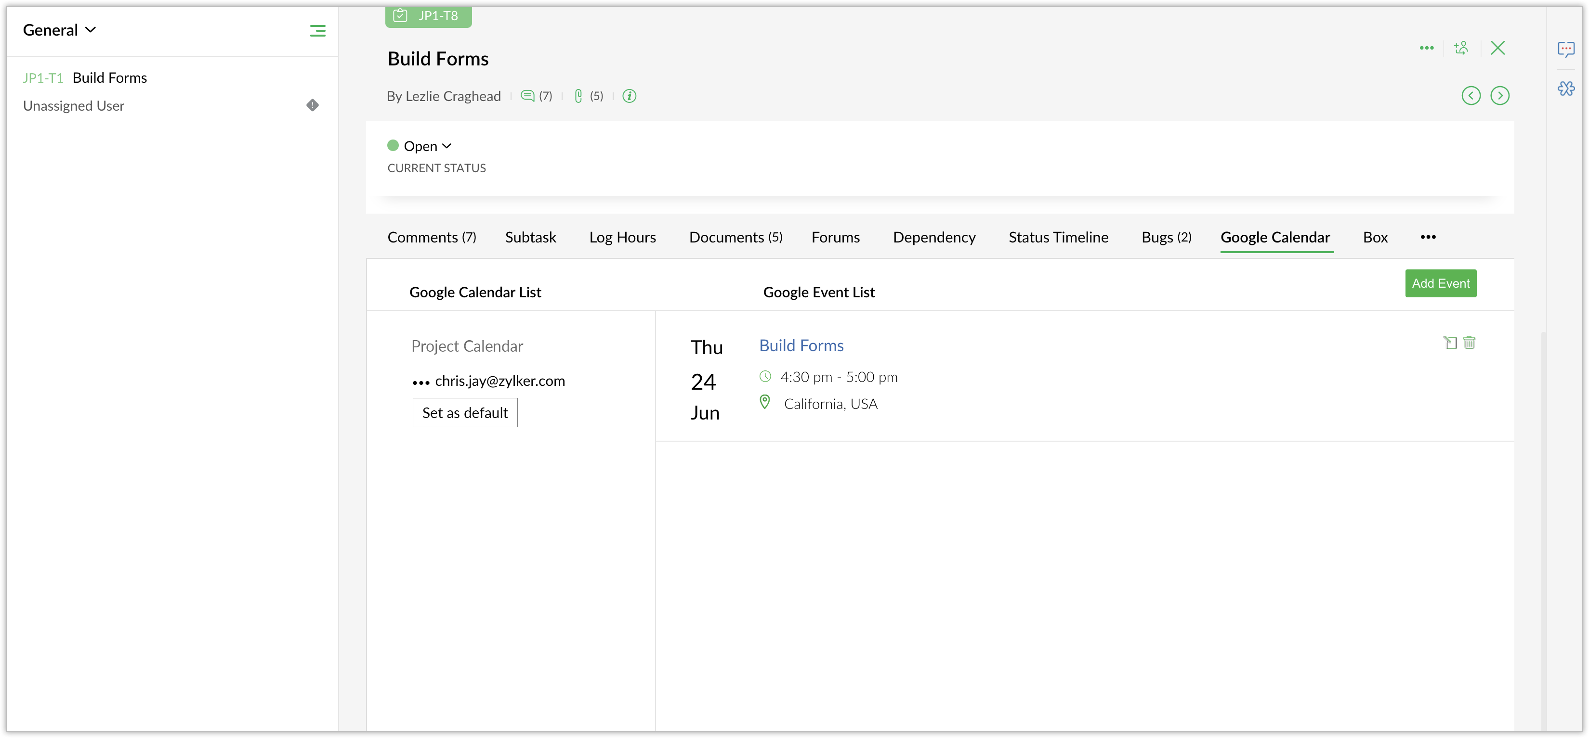Open the task info icon next to attachments
This screenshot has height=738, width=1589.
click(x=629, y=95)
